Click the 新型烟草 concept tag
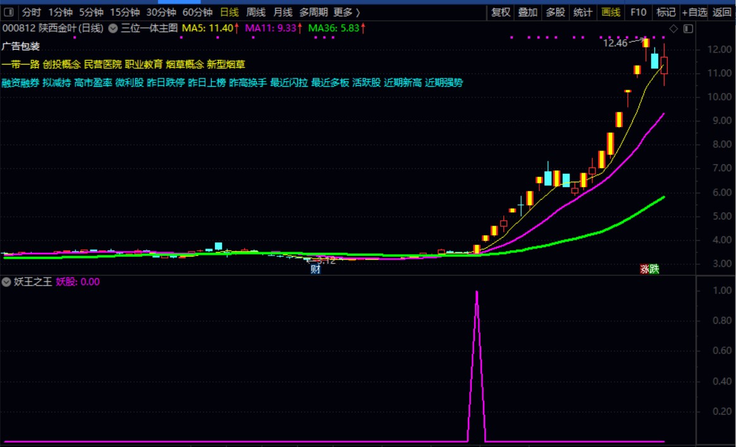The height and width of the screenshot is (447, 736). click(226, 64)
